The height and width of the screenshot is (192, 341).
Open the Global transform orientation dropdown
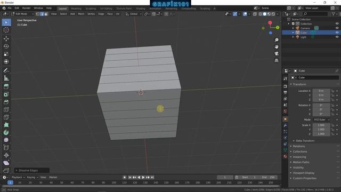(134, 14)
